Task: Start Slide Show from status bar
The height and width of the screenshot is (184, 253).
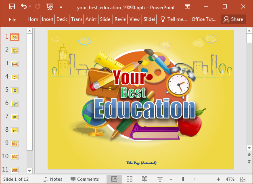Action: click(160, 179)
